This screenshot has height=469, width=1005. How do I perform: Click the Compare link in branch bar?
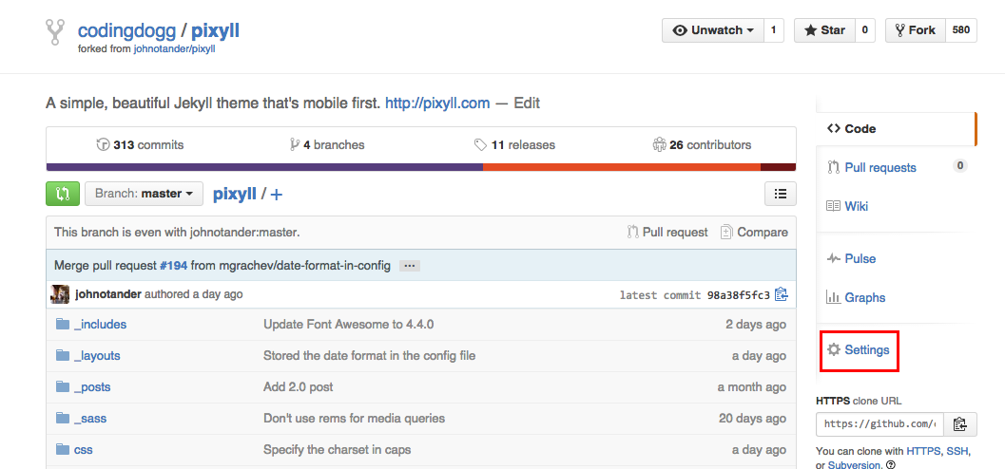pyautogui.click(x=754, y=233)
